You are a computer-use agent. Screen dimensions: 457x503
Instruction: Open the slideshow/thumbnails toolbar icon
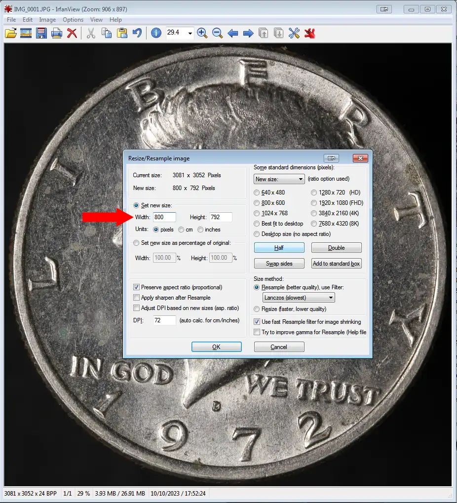pos(26,33)
